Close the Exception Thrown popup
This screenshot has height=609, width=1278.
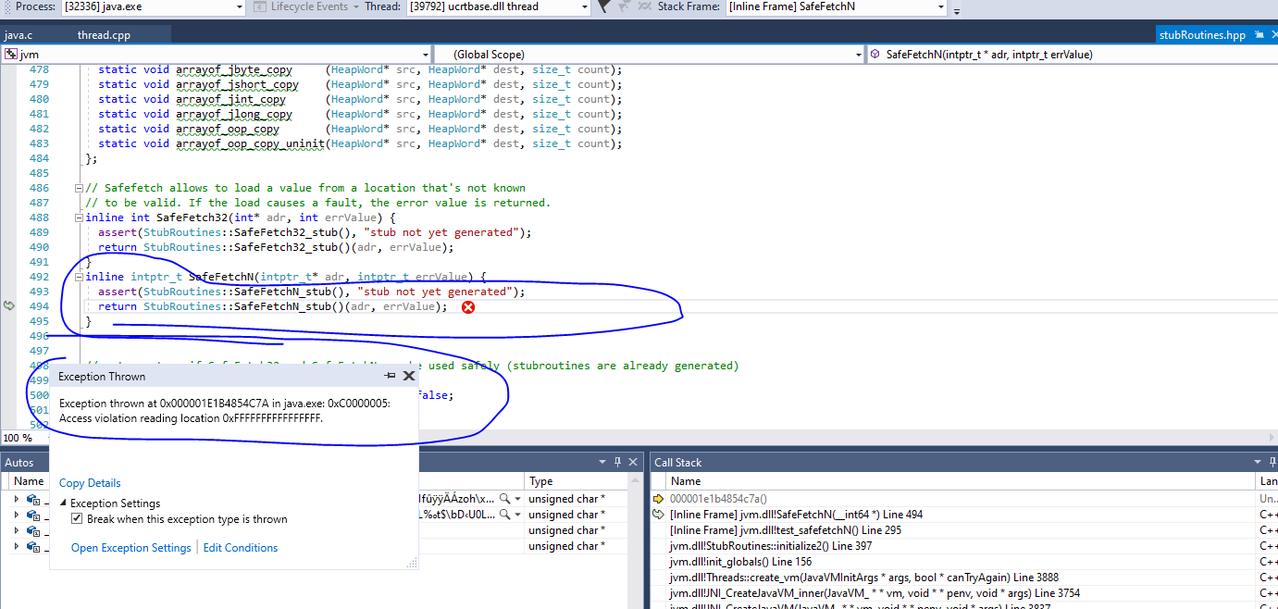tap(408, 377)
